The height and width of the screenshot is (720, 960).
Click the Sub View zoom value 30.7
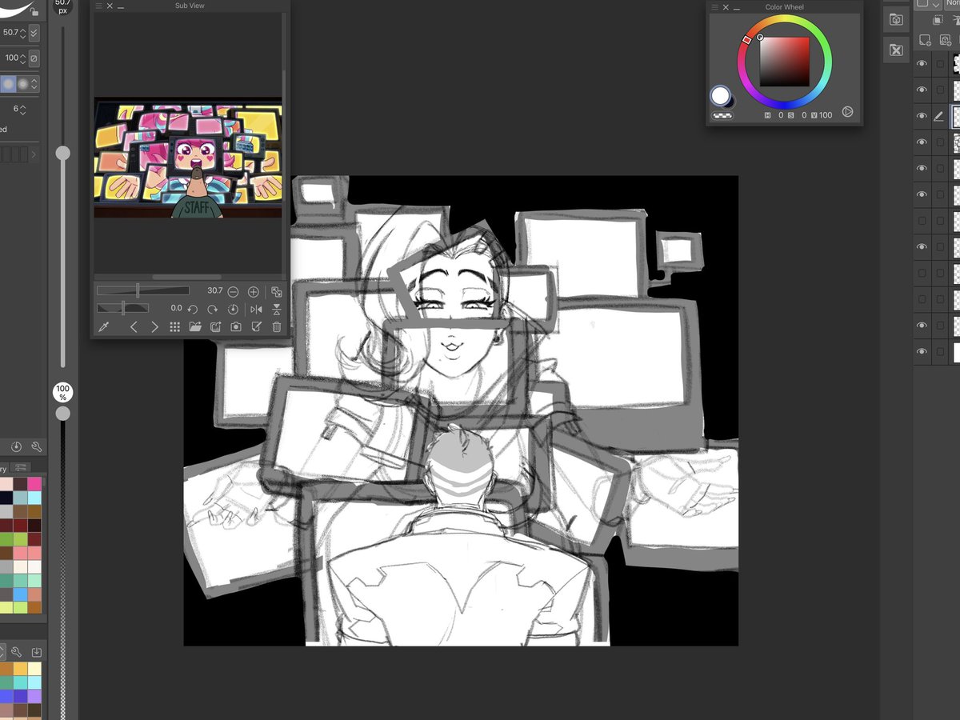[x=214, y=291]
